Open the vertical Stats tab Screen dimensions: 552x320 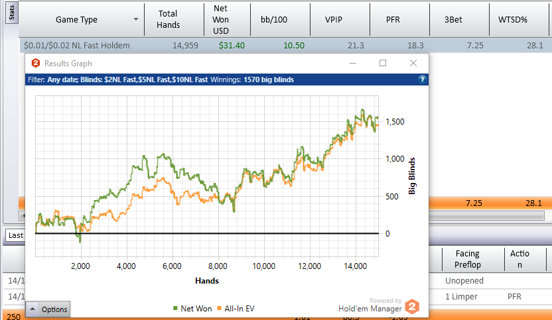point(12,13)
